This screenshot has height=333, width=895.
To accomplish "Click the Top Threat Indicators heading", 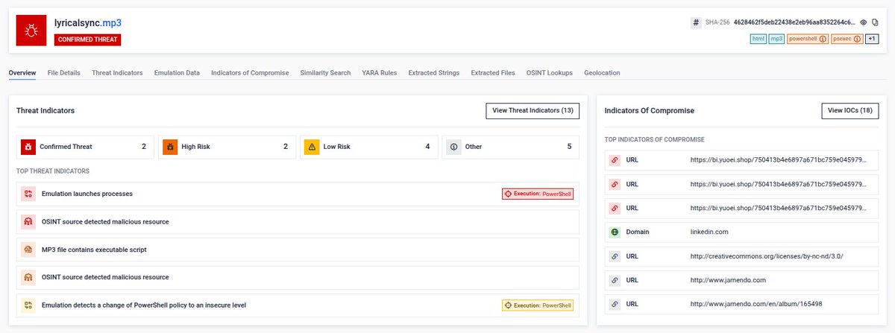I will [x=53, y=171].
